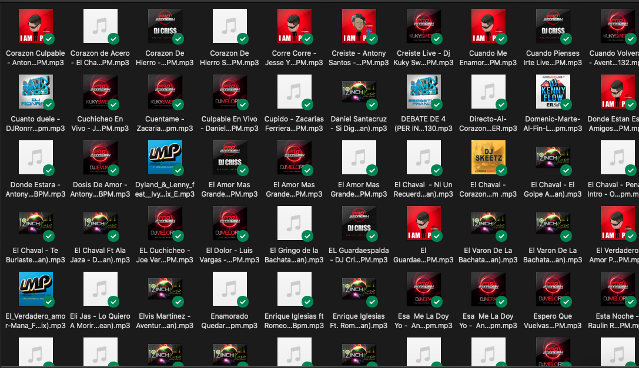Select the Dyland & Lenny LMP file icon
The width and height of the screenshot is (639, 368).
[x=165, y=157]
